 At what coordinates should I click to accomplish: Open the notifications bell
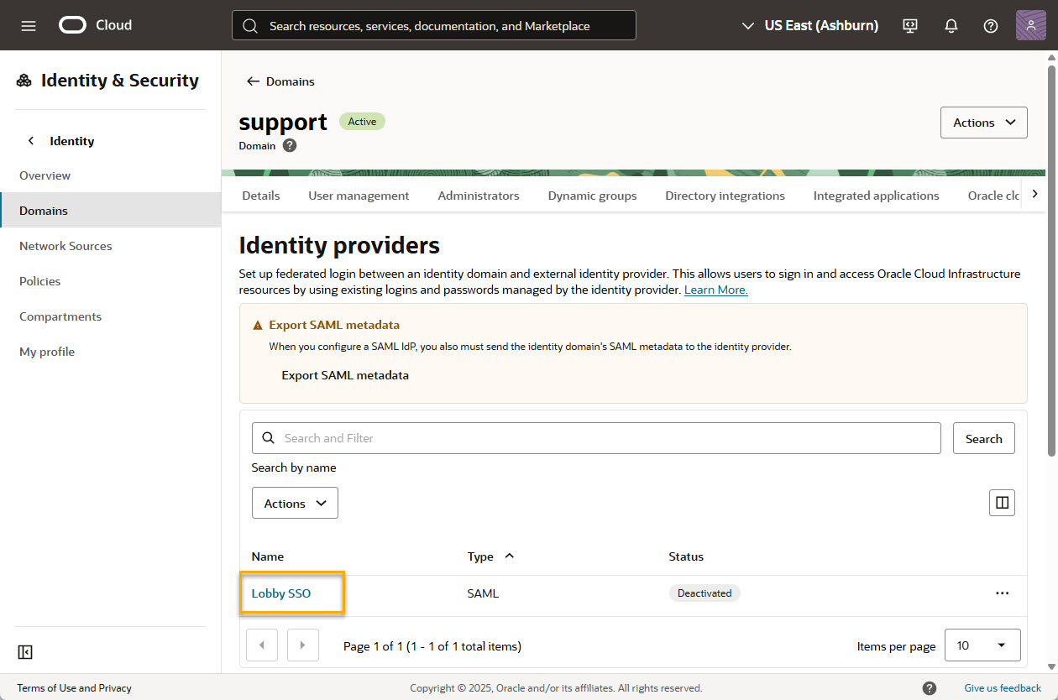pyautogui.click(x=951, y=26)
